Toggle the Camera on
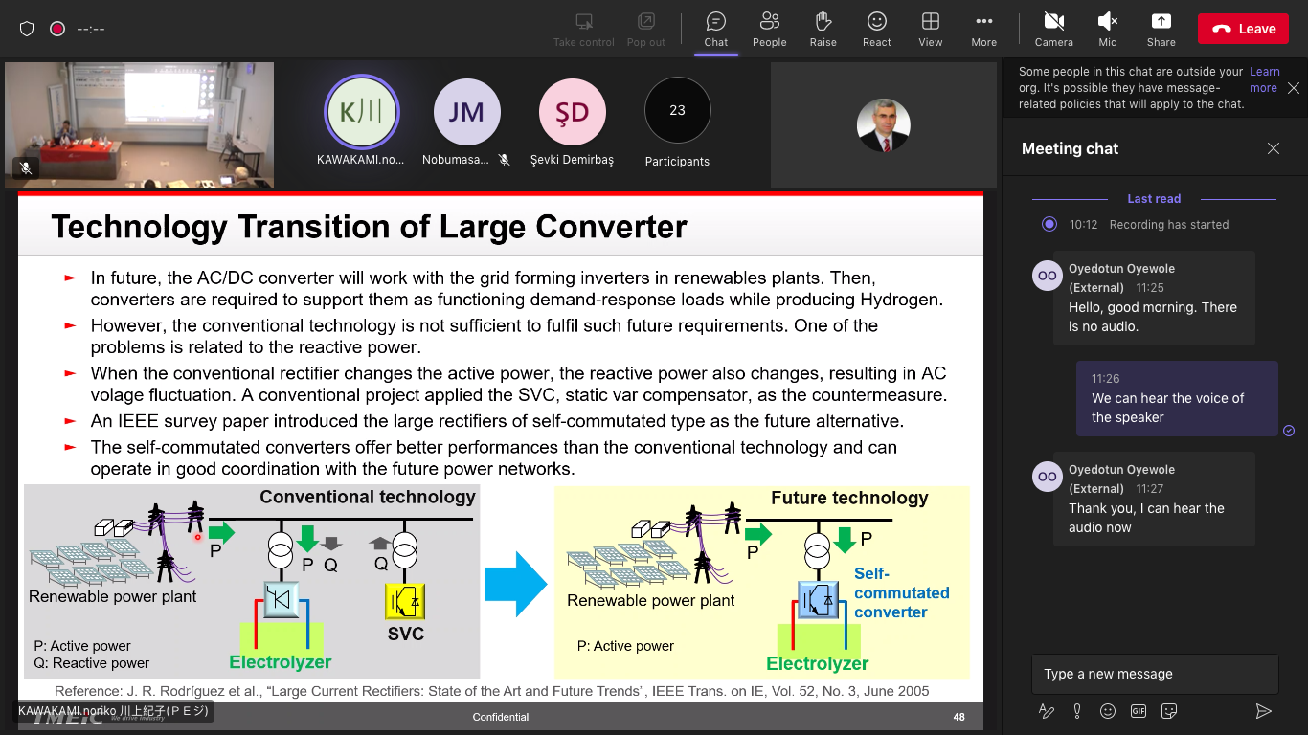 (1053, 29)
